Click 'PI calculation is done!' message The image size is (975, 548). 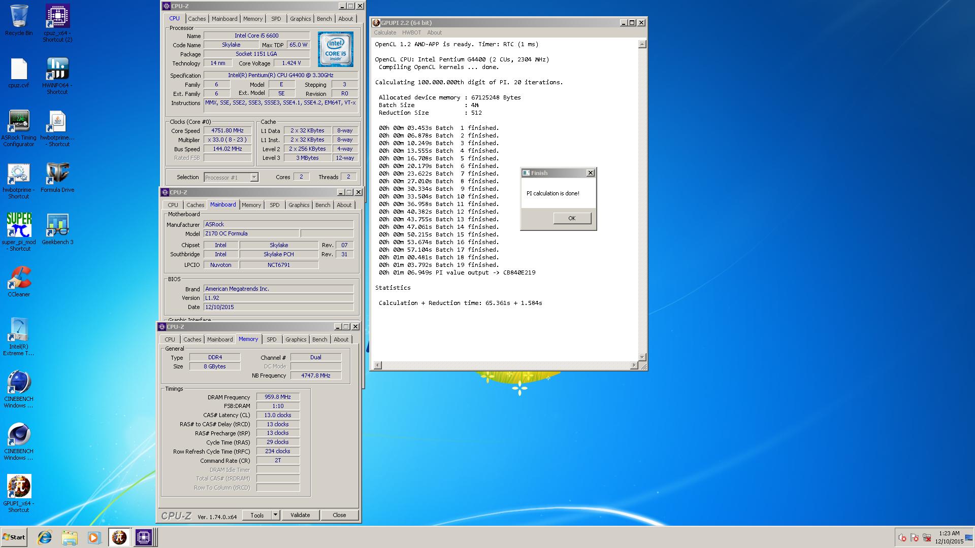click(552, 193)
